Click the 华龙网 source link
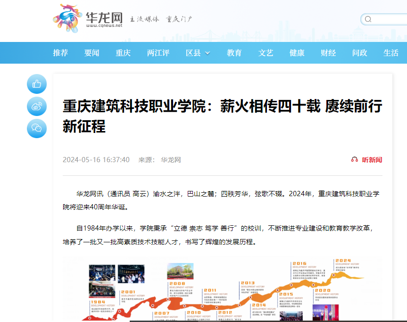Viewport: 407px width, 322px height. [171, 160]
